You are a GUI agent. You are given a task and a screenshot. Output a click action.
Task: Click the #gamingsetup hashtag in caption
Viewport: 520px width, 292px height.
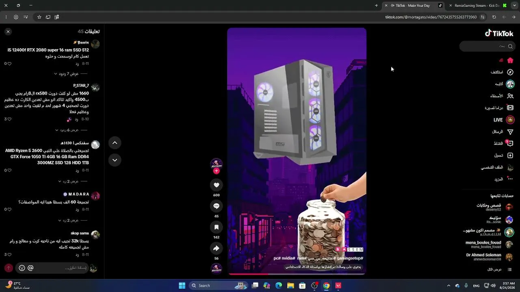[x=350, y=258]
